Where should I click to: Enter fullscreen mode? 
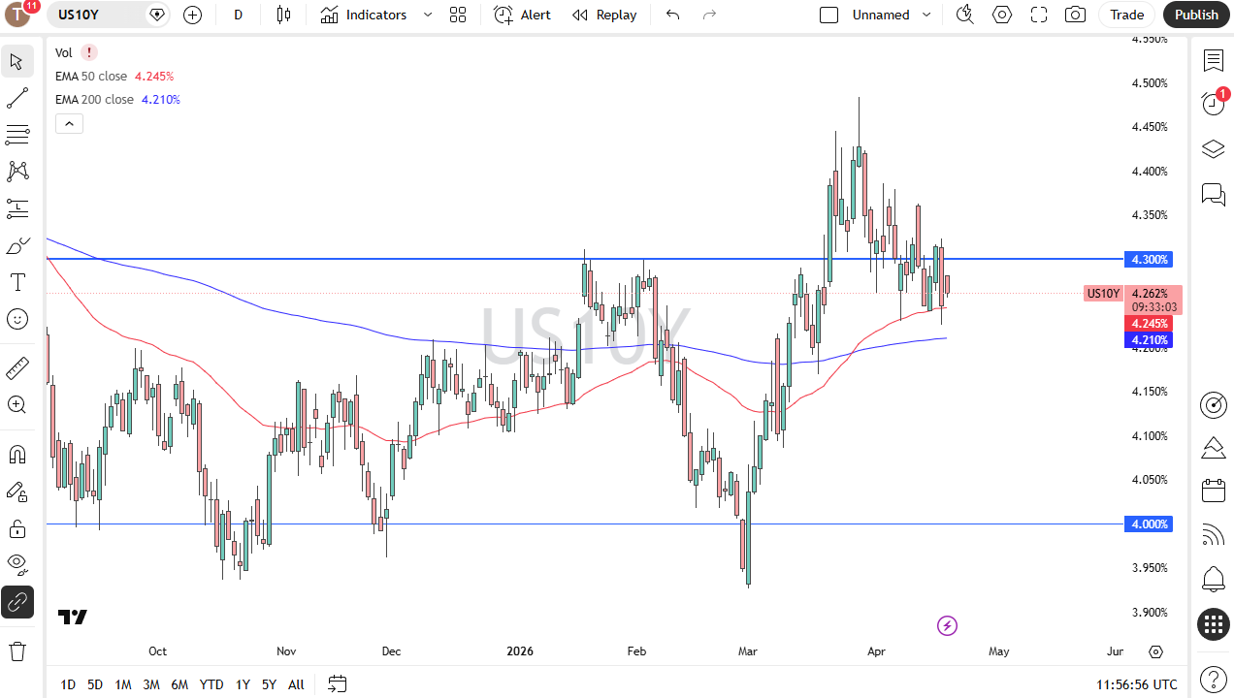(x=1039, y=15)
